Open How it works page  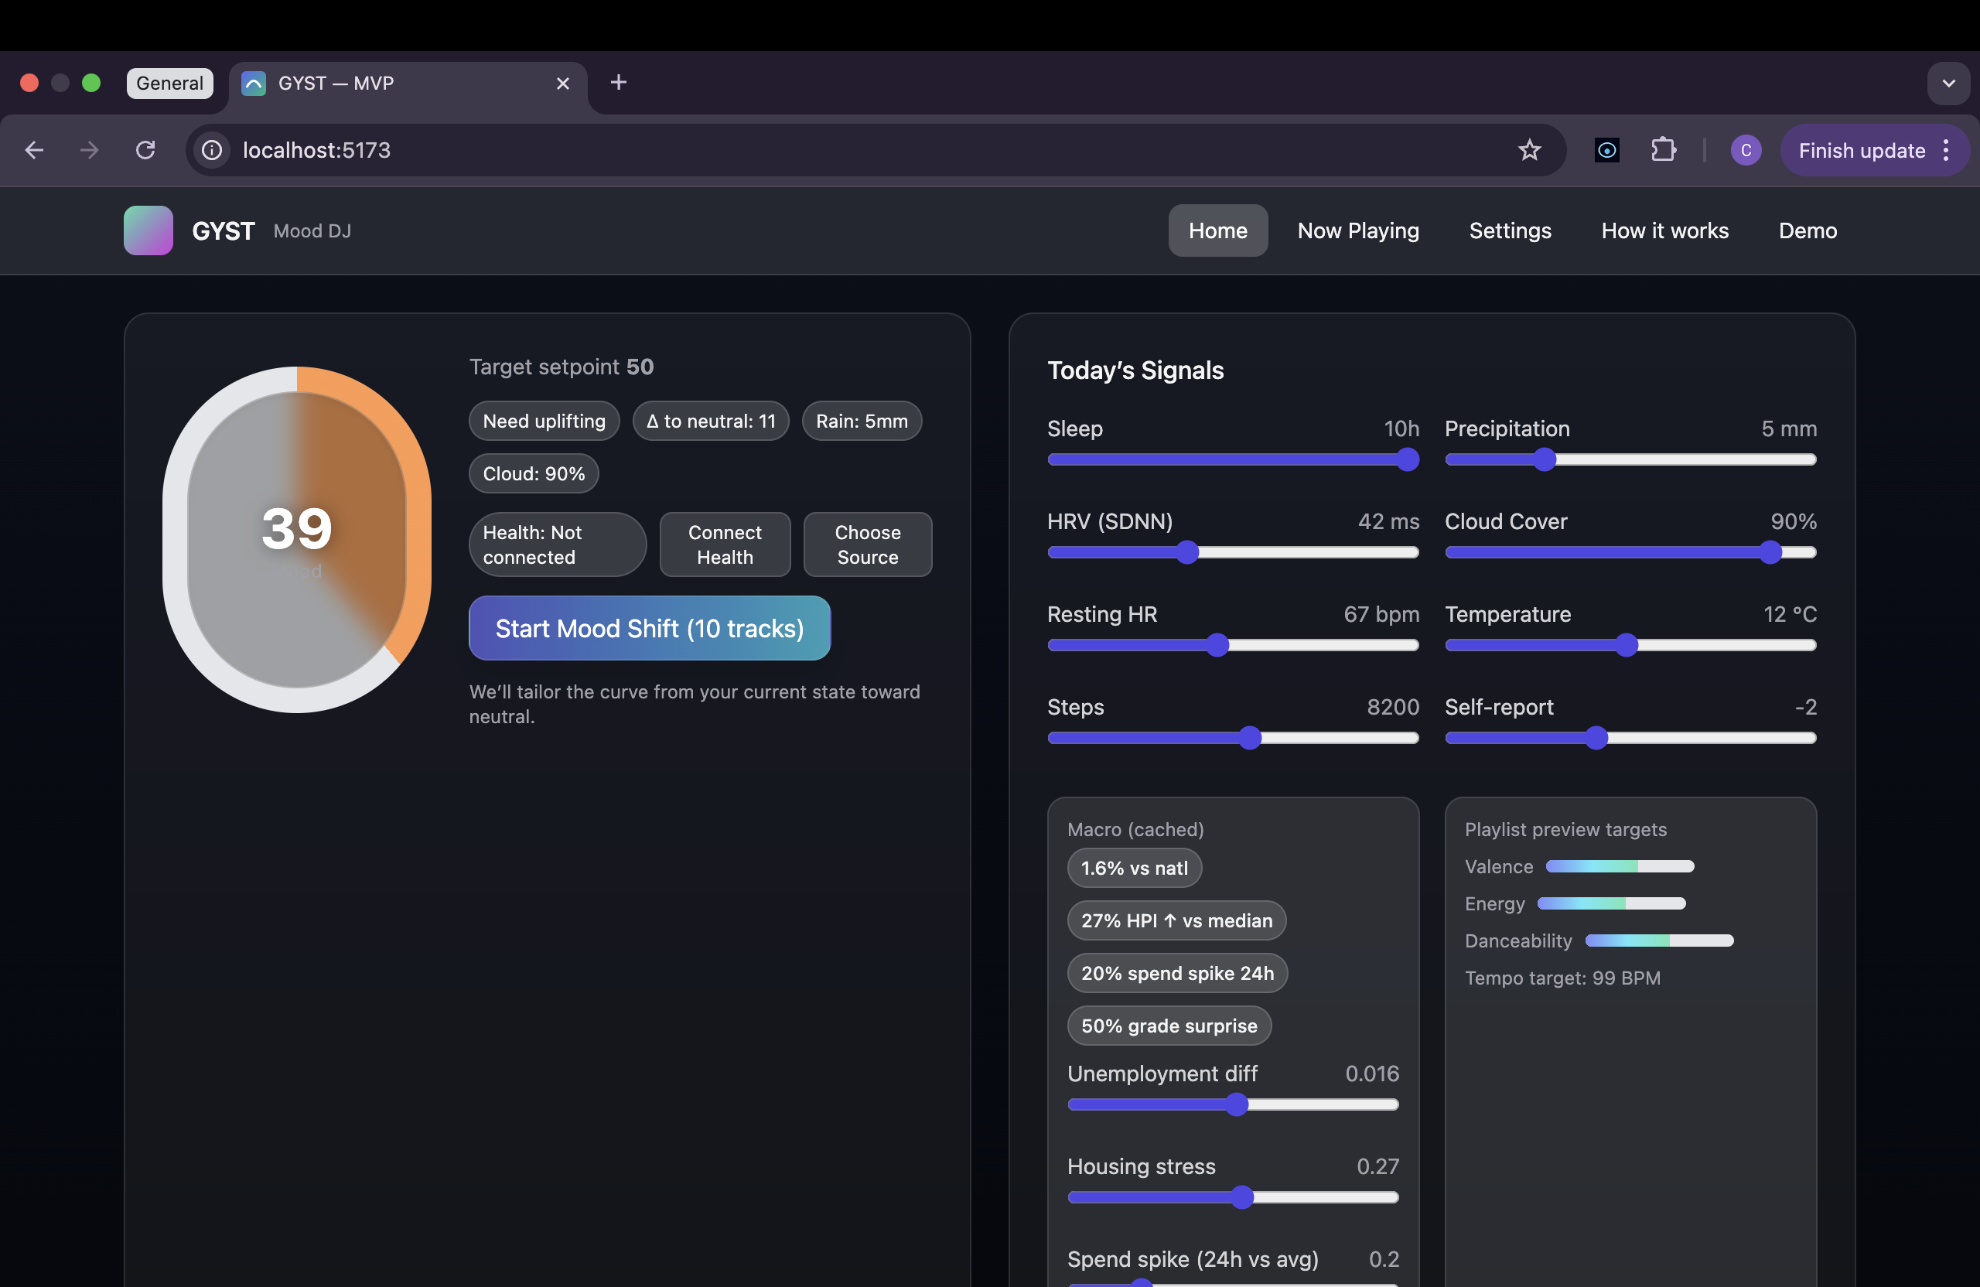pyautogui.click(x=1664, y=230)
